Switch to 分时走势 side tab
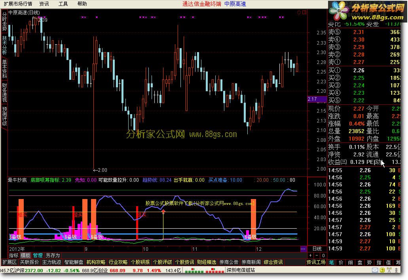This screenshot has width=408, height=280. click(x=4, y=22)
